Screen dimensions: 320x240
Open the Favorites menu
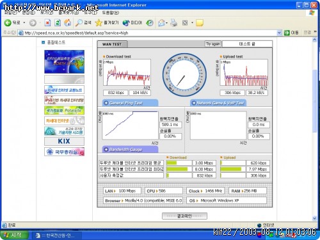68,13
